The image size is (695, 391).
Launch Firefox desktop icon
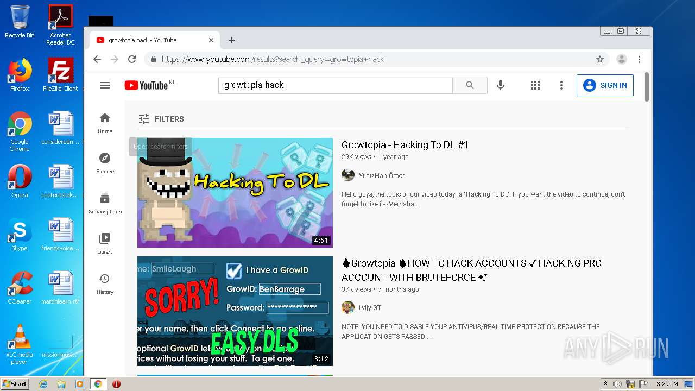pos(20,75)
